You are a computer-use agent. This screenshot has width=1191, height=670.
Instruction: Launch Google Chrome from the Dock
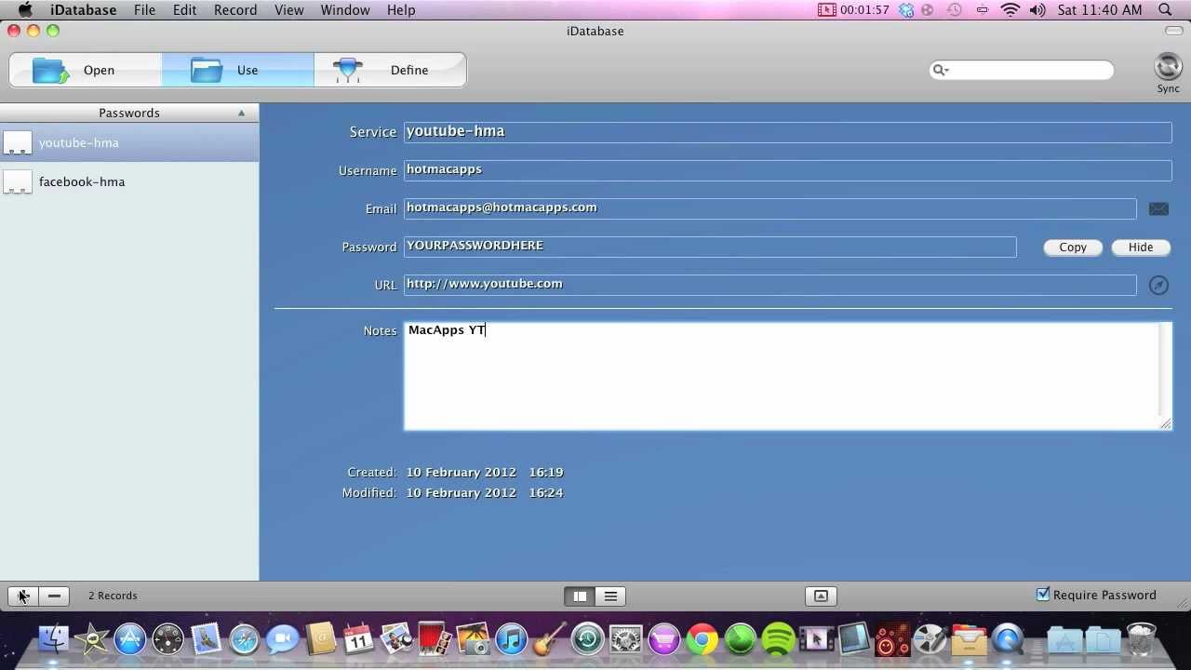click(x=703, y=639)
